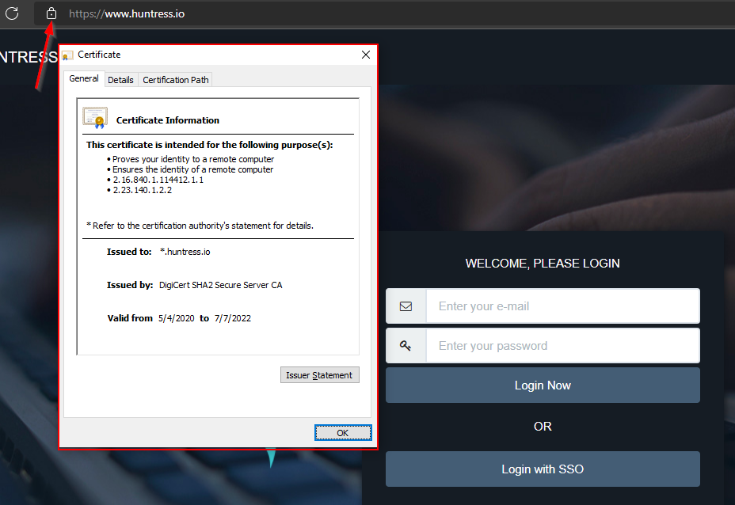Click the 'WELCOME, PLEASE LOGIN' heading

click(543, 264)
